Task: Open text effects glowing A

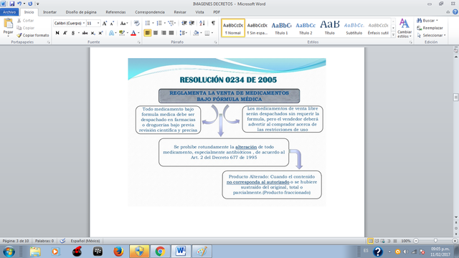Action: tap(111, 33)
